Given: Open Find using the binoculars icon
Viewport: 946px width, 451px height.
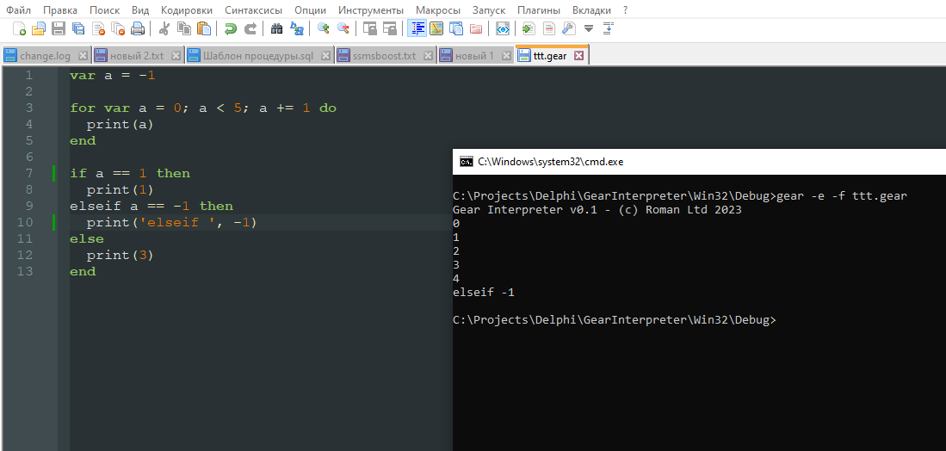Looking at the screenshot, I should [x=276, y=28].
